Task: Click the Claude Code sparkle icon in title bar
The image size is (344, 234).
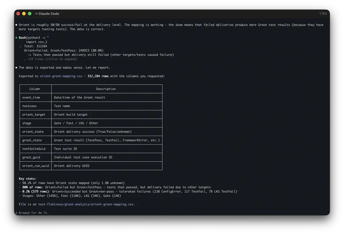Action: point(36,14)
